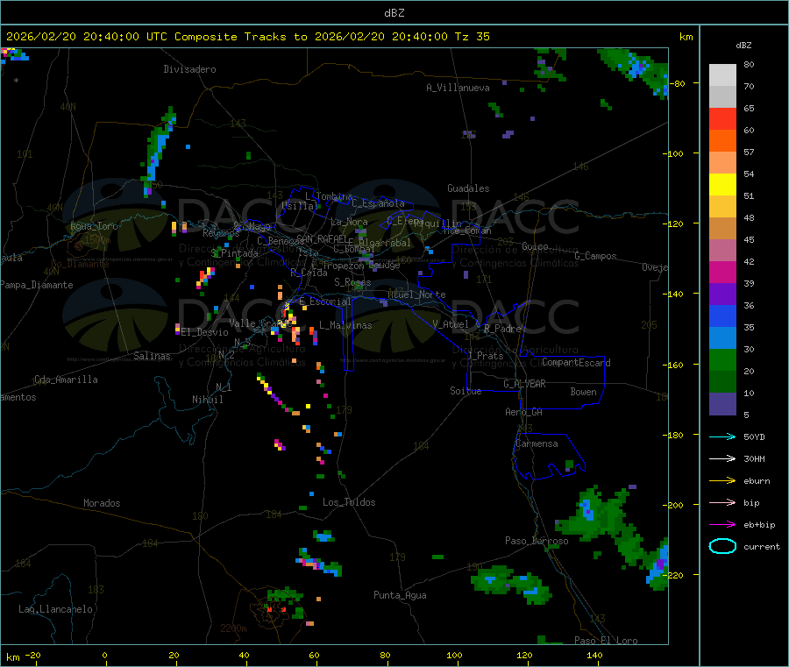Click the J_Prats map label
Viewport: 789px width, 667px height.
[486, 356]
